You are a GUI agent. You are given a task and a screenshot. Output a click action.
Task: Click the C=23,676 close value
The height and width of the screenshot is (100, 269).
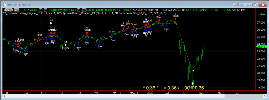click(x=192, y=10)
